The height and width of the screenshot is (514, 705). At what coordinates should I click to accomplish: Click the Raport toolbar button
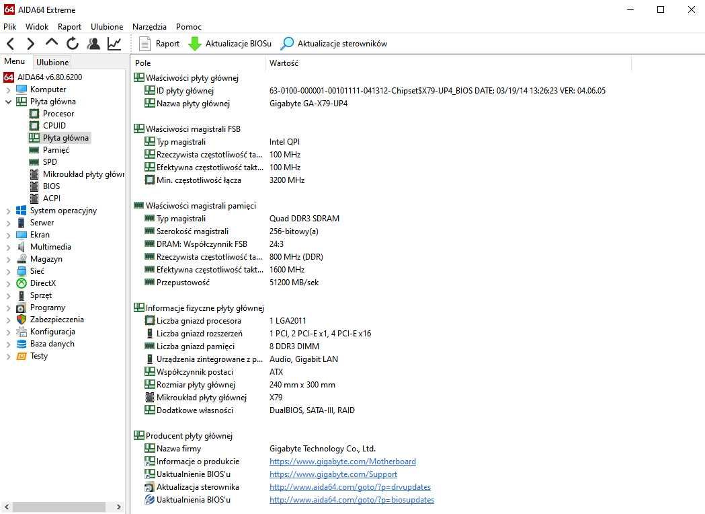coord(159,44)
